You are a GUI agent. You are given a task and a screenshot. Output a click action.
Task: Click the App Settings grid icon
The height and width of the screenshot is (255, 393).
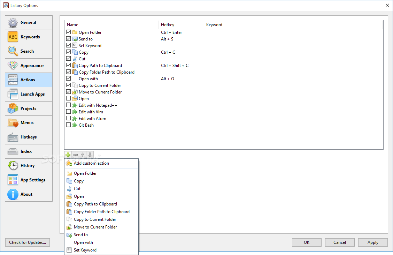coord(13,180)
